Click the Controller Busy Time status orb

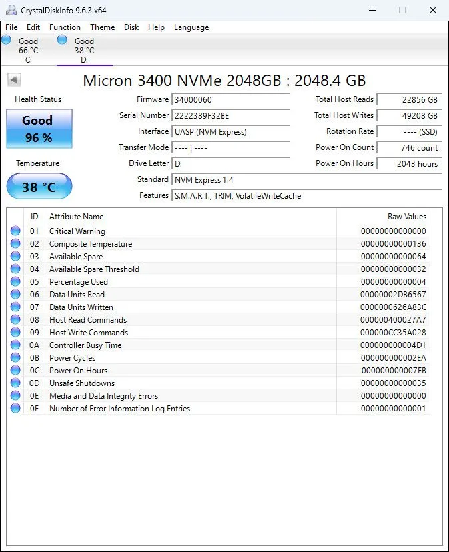click(15, 345)
